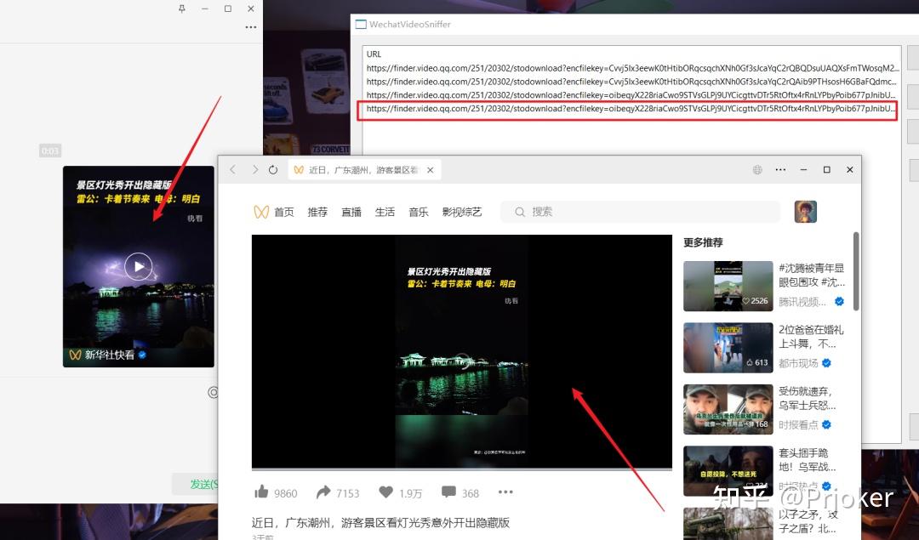This screenshot has height=540, width=919.
Task: Select the highlighted fourth URL row in sniffer
Action: (x=631, y=108)
